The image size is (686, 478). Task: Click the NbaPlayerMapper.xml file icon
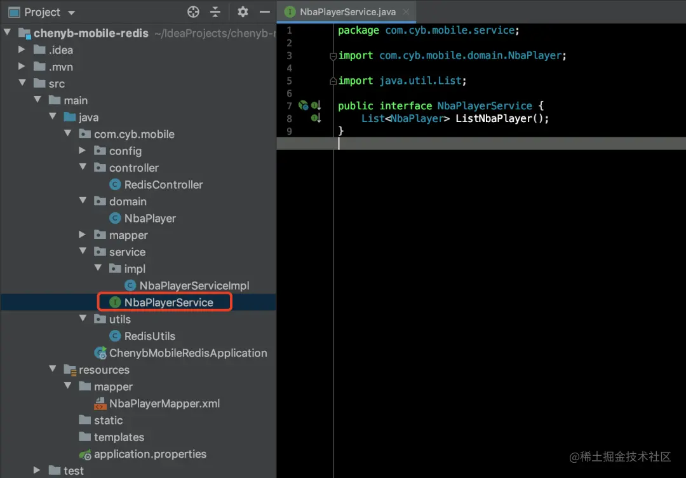[x=100, y=404]
